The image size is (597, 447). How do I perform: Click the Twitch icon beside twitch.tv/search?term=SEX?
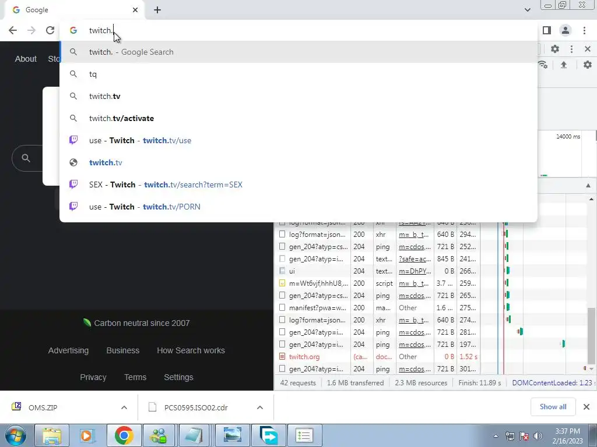[x=73, y=185]
